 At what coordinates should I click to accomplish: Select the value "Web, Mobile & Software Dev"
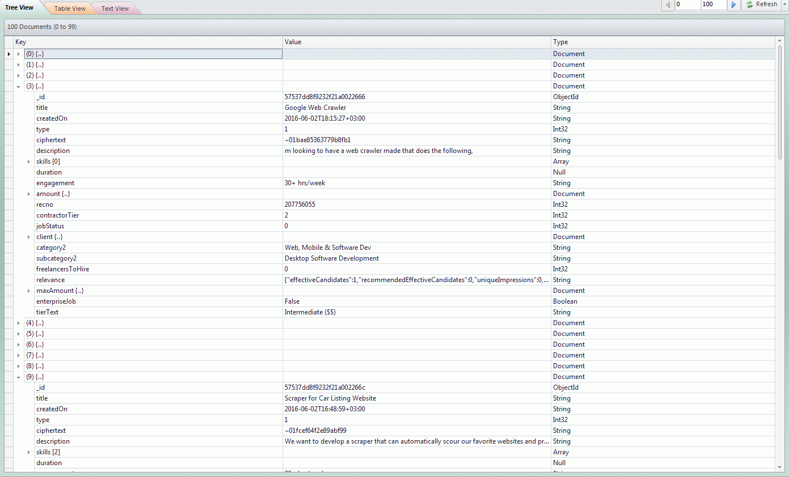pyautogui.click(x=328, y=248)
